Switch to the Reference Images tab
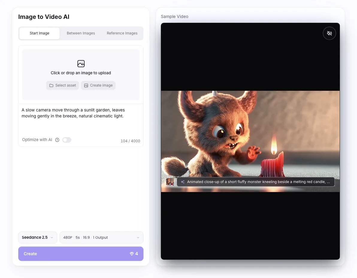This screenshot has width=357, height=278. pyautogui.click(x=122, y=33)
